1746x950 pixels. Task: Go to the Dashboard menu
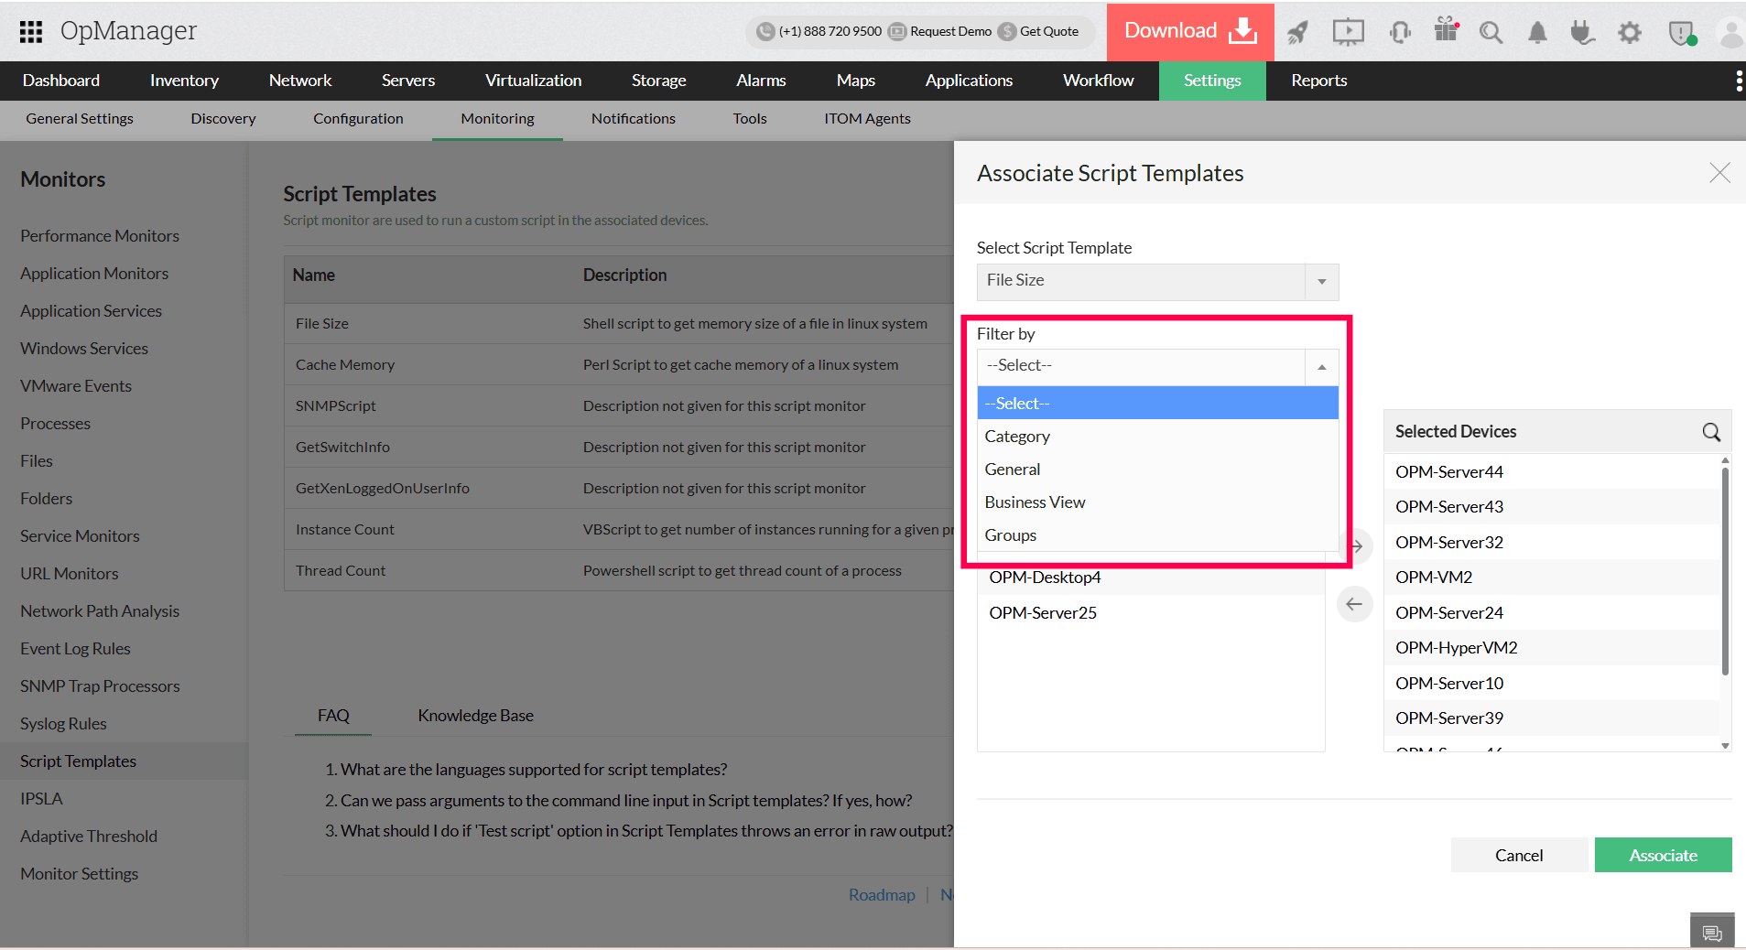tap(61, 81)
